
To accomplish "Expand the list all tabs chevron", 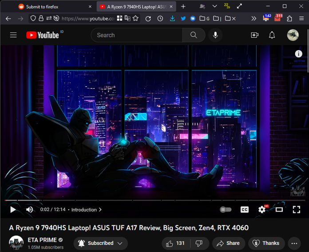I will [215, 6].
